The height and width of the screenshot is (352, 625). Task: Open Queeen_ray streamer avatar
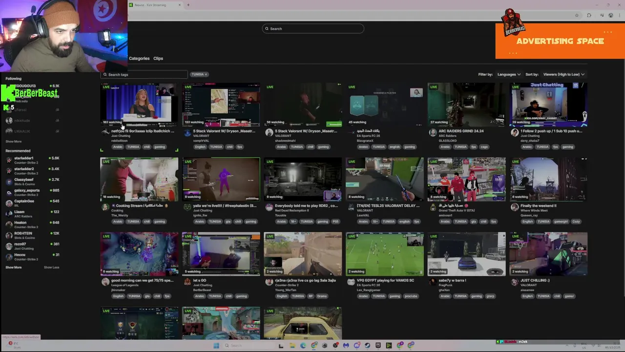pos(515,207)
